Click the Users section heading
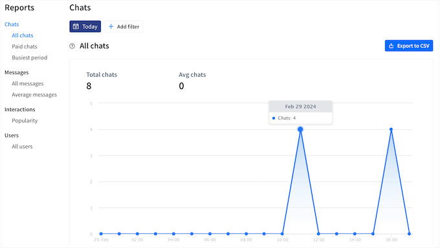The image size is (440, 248). (x=12, y=136)
